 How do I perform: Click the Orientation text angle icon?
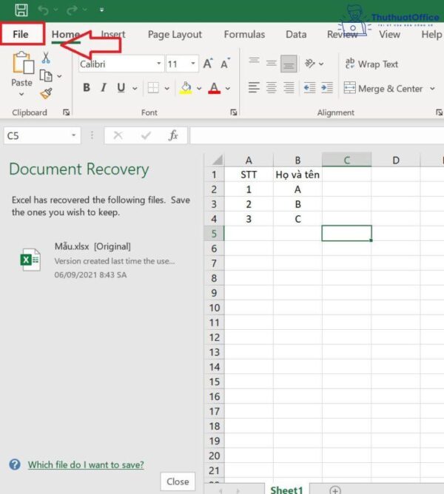coord(309,64)
